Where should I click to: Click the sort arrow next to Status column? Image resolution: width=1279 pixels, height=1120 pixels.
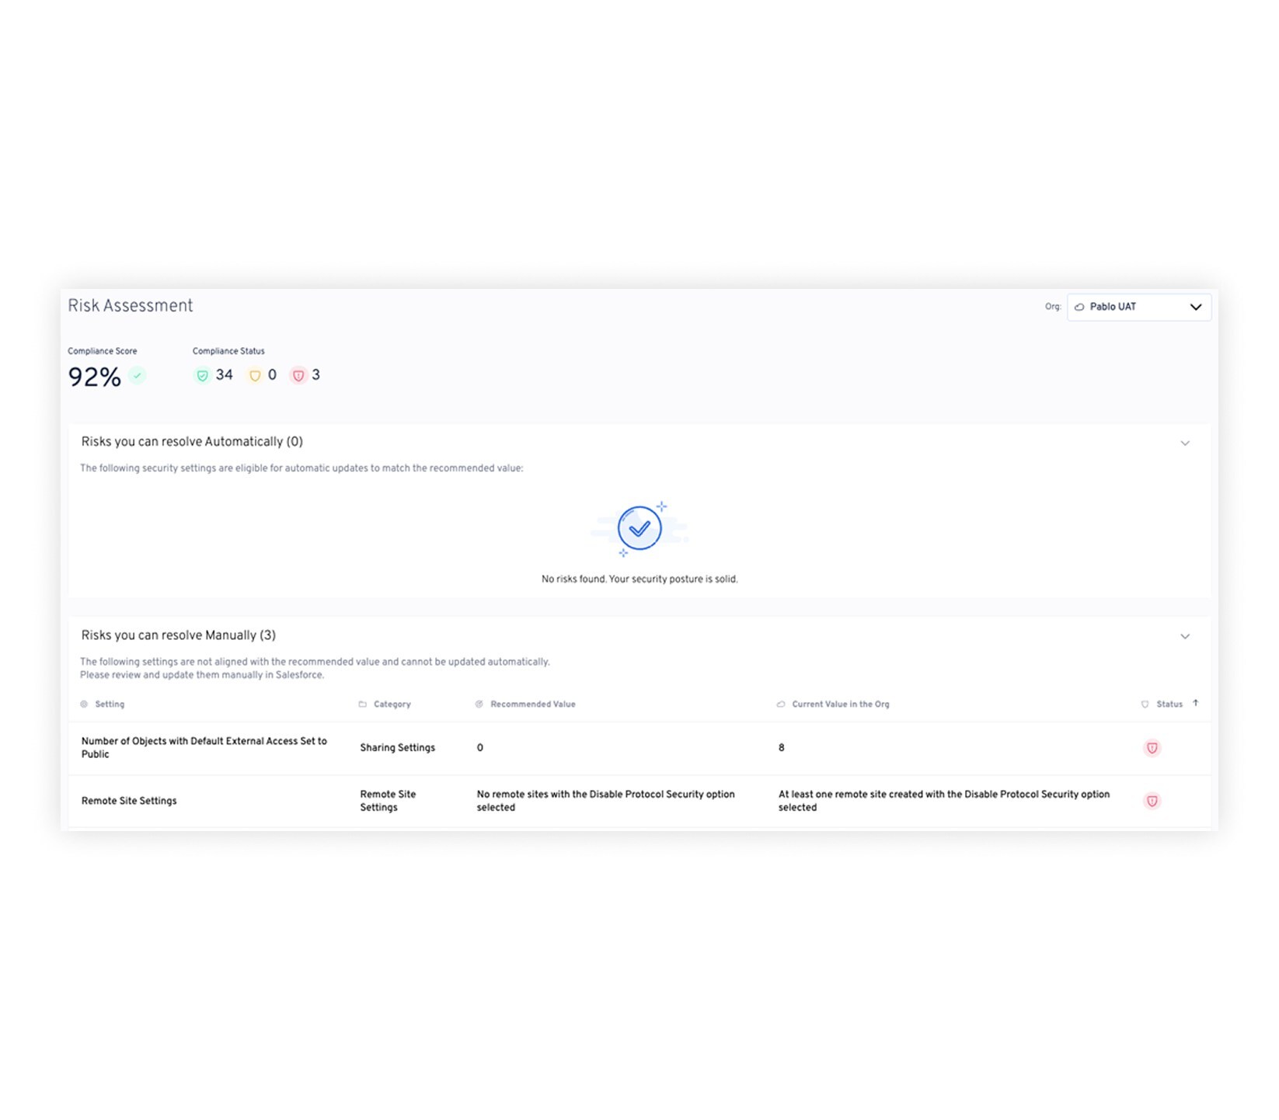1195,704
